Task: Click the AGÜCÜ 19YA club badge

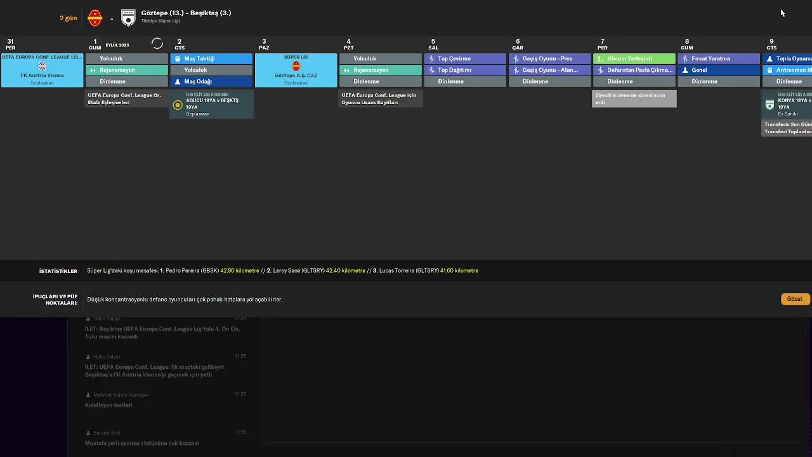Action: pos(178,105)
